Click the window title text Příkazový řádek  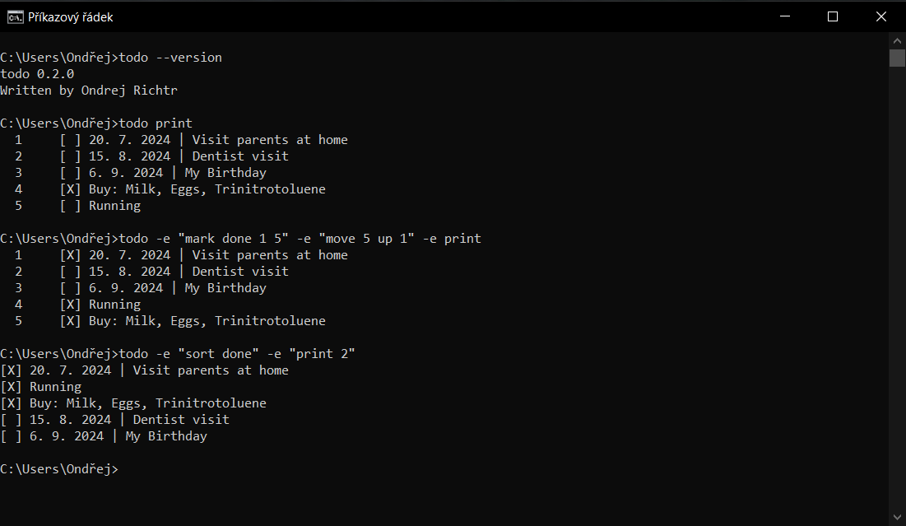(71, 16)
